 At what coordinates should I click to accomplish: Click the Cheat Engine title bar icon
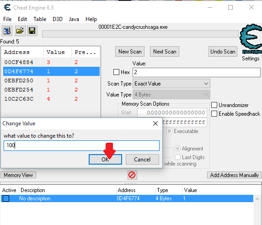point(7,7)
